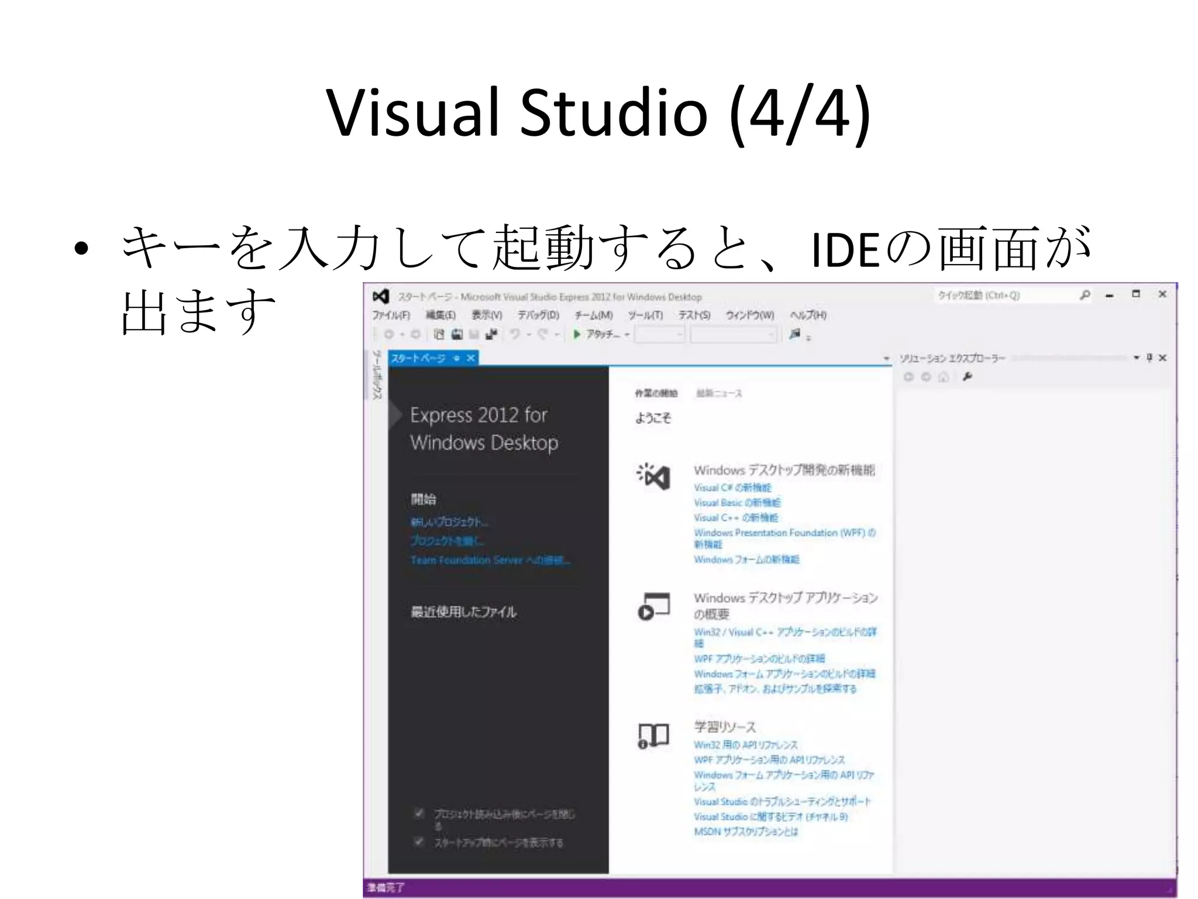The width and height of the screenshot is (1198, 899).
Task: Click the New Project toolbar icon
Action: click(439, 334)
